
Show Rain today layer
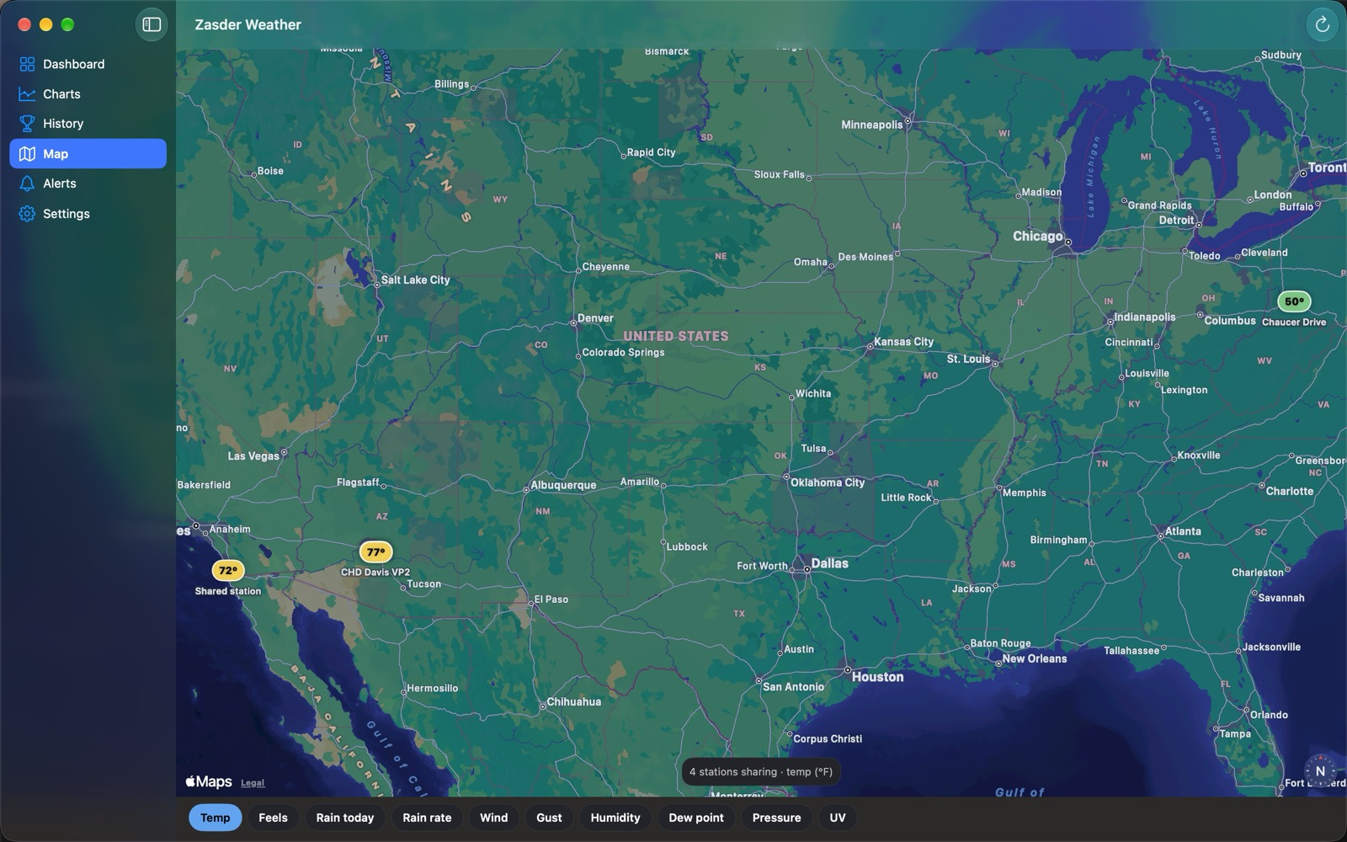point(344,818)
